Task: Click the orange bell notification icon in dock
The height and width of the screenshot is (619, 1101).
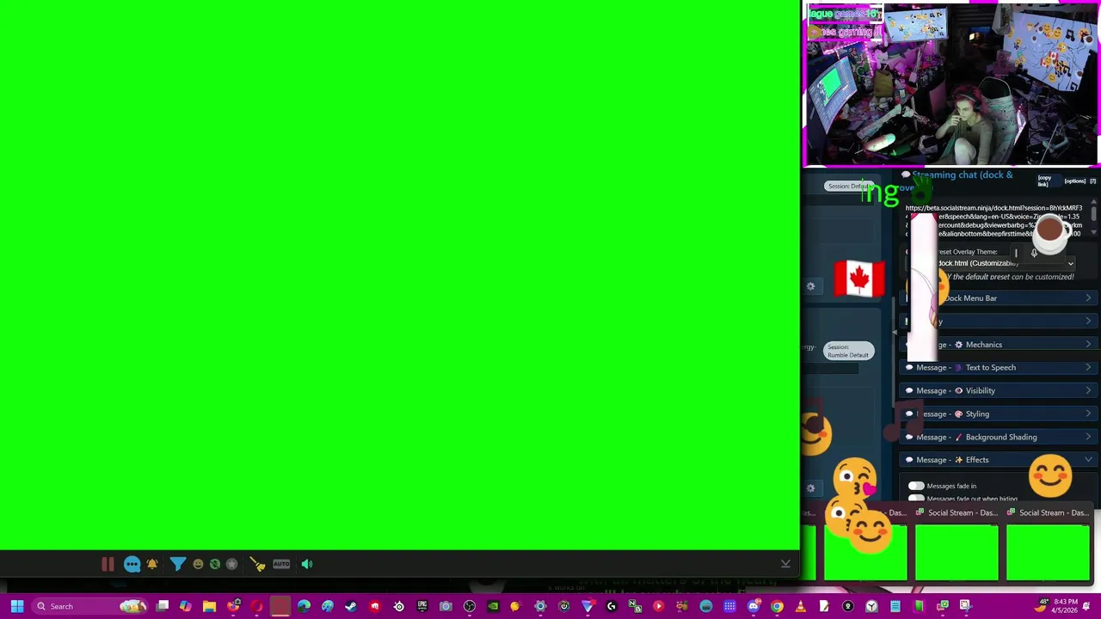Action: click(152, 564)
